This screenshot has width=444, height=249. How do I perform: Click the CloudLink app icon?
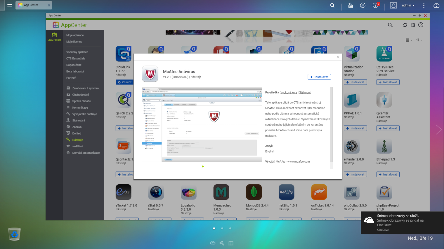tap(124, 54)
